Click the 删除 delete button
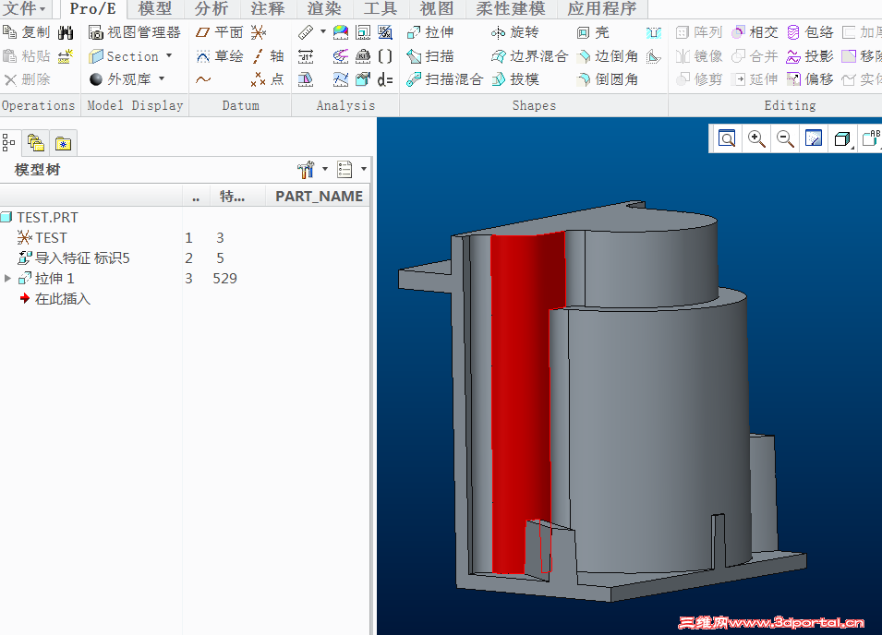 [27, 79]
